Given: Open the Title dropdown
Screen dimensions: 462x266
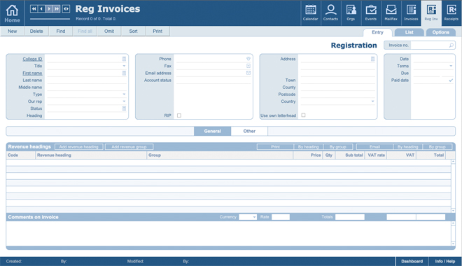Looking at the screenshot, I should click(x=124, y=66).
